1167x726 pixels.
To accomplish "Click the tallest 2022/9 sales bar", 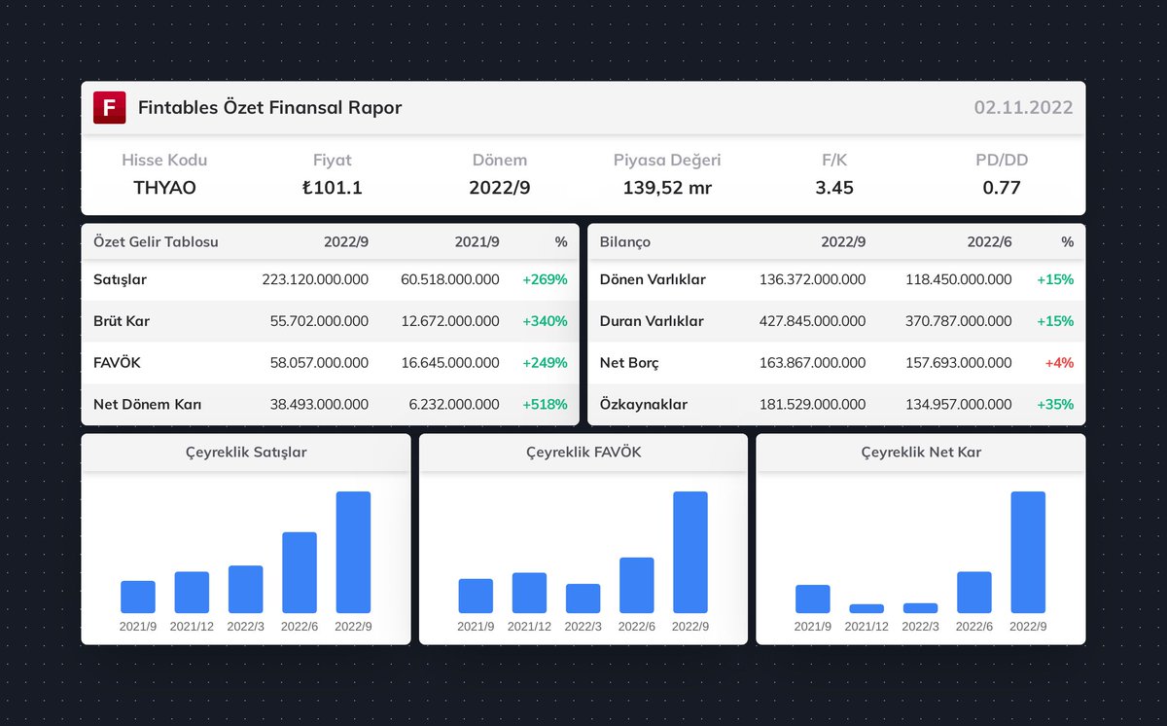I will tap(354, 550).
